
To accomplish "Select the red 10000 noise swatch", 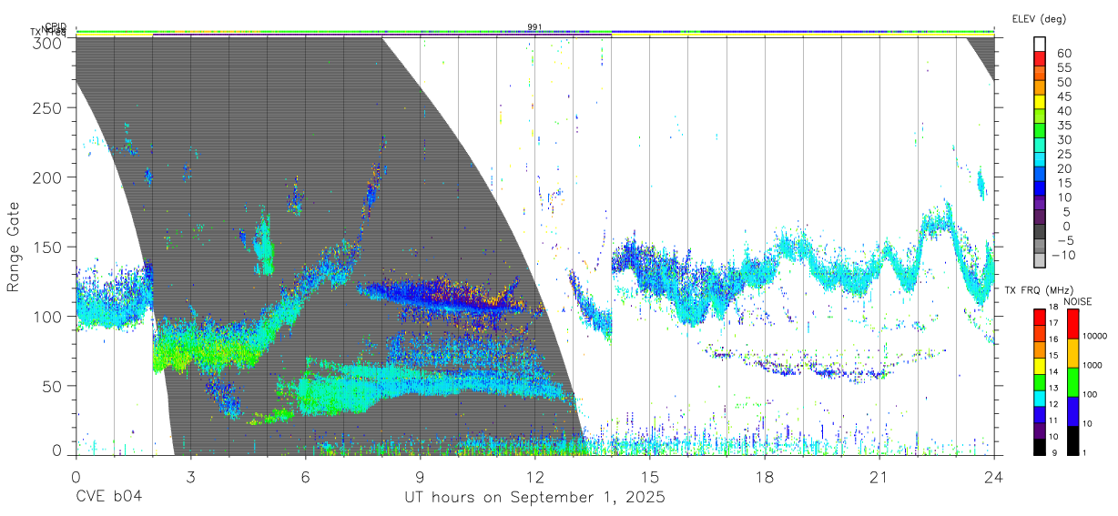I will (x=1072, y=323).
